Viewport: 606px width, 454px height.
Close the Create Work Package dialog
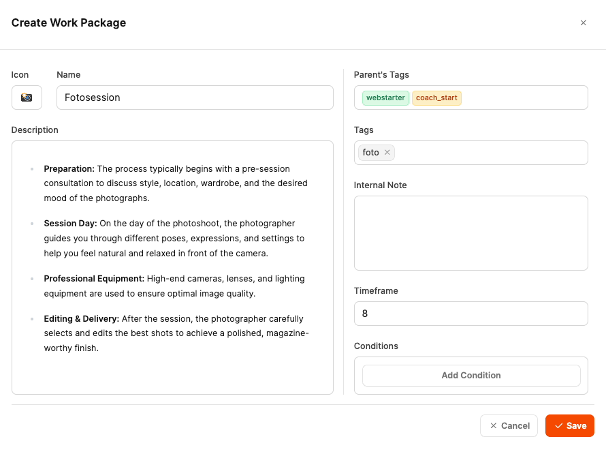[583, 22]
